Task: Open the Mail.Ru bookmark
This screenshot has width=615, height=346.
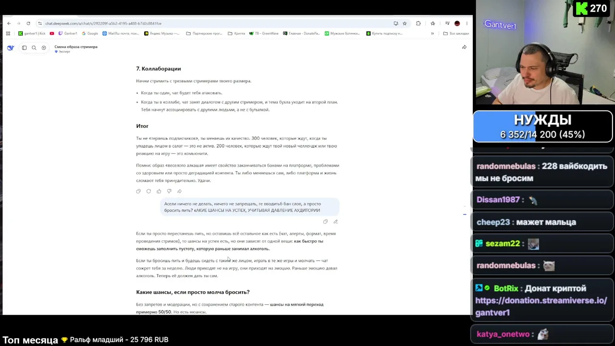Action: point(121,34)
